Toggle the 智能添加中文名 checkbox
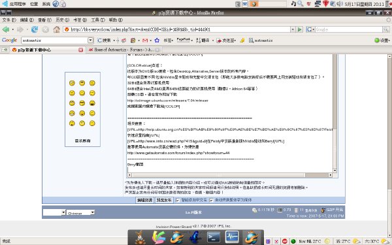Viewport: 392px width, 245px height. (x=178, y=201)
